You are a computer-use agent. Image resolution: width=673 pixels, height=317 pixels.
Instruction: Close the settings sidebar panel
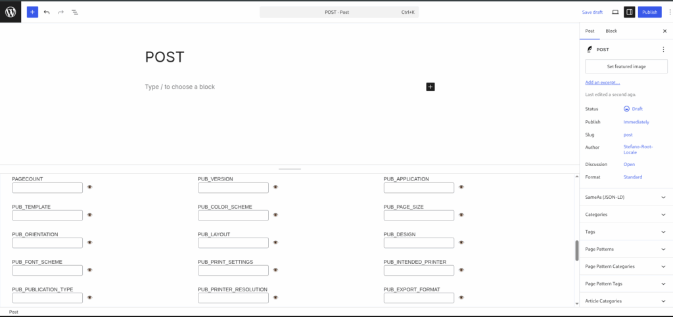tap(665, 31)
